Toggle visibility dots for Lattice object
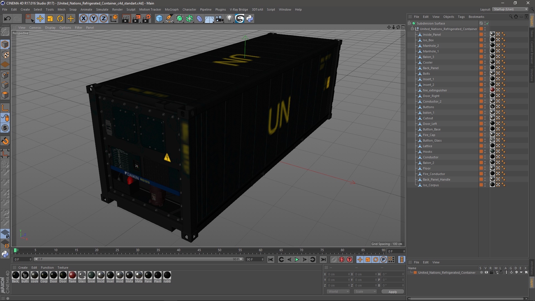535x301 pixels. 485,146
